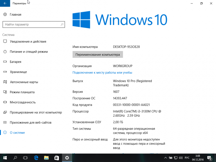The width and height of the screenshot is (216, 162).
Task: Click product ID 00331-10000-00001-AA021
Action: tap(131, 105)
